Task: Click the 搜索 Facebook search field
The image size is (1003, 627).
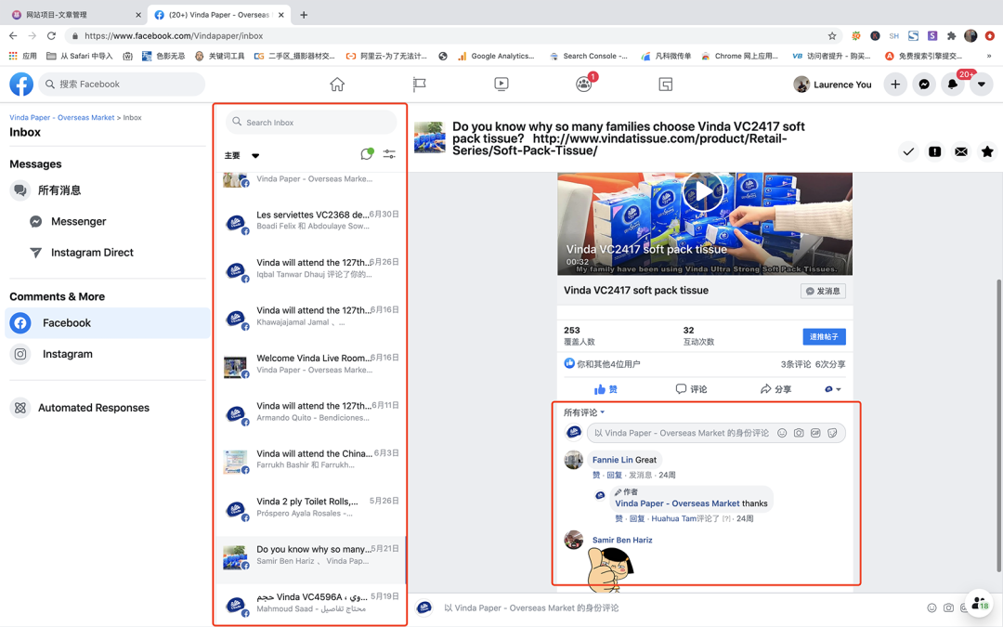Action: (122, 84)
